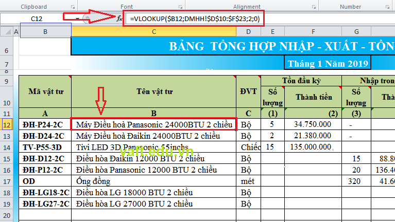
Task: Click the Insert Function fx icon
Action: pos(119,18)
